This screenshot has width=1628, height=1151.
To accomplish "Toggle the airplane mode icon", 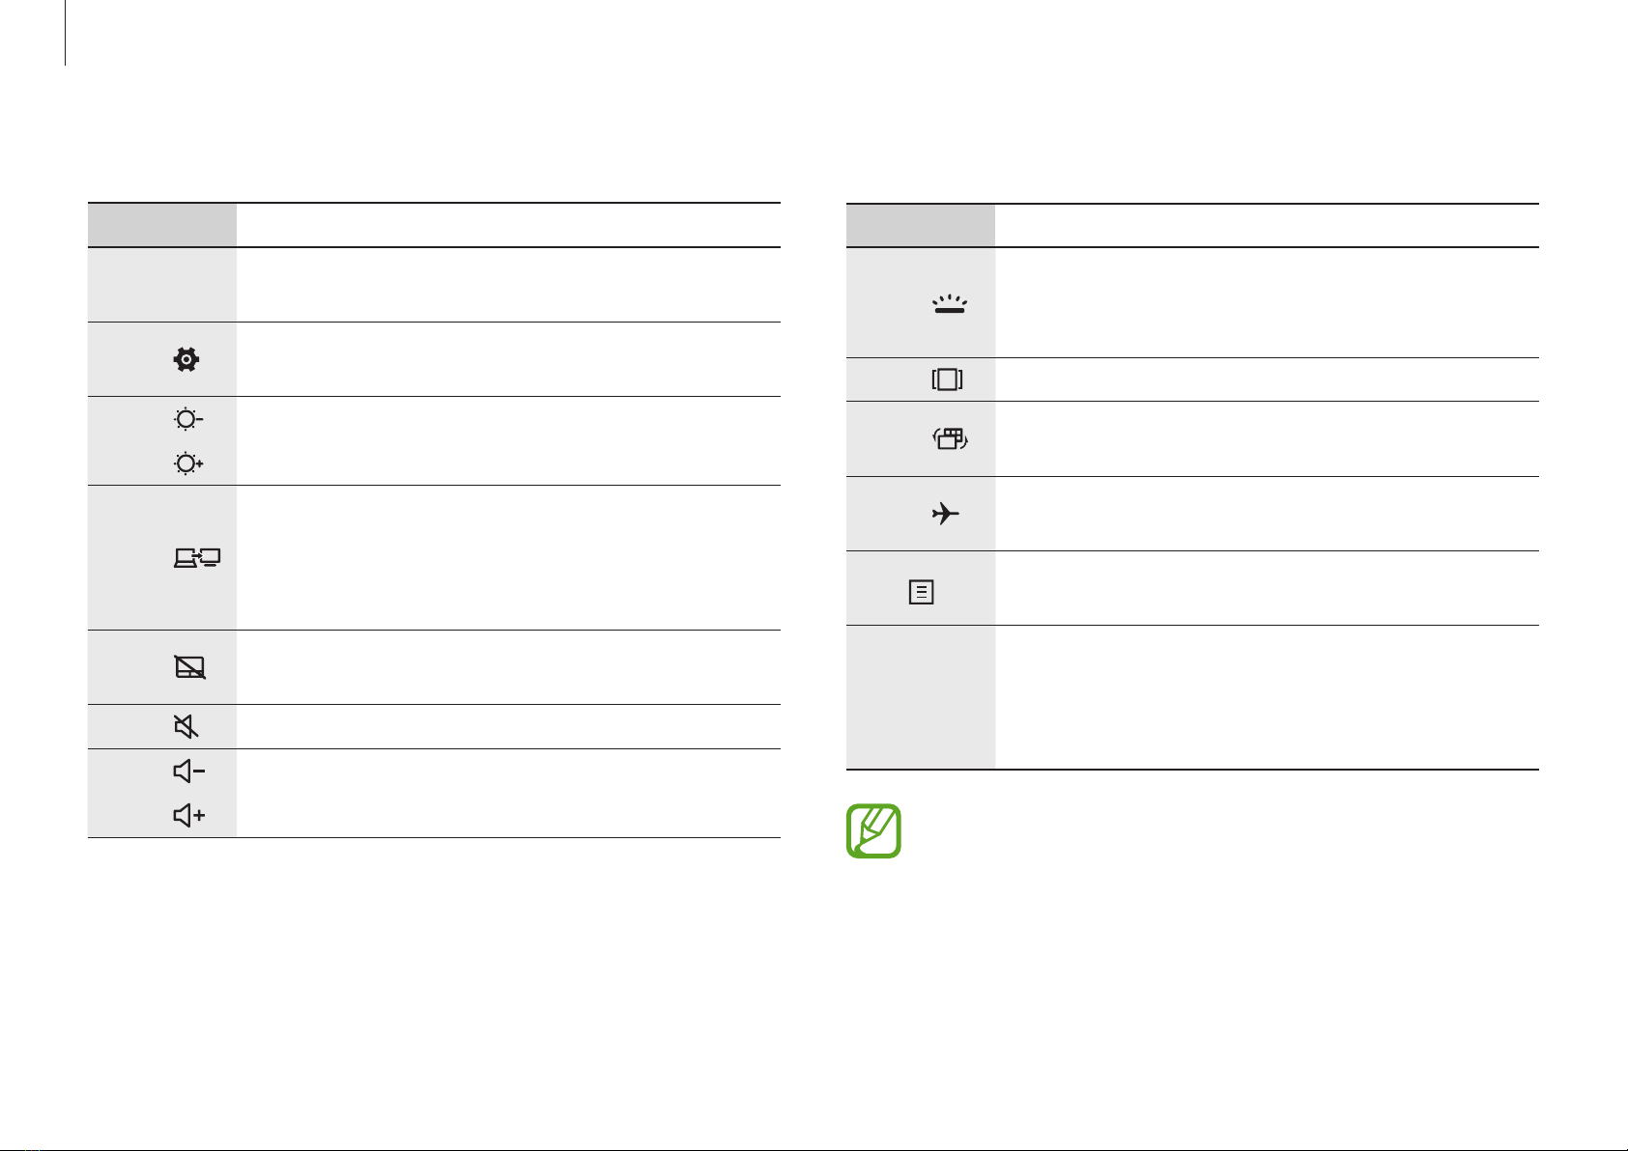I will tap(946, 514).
